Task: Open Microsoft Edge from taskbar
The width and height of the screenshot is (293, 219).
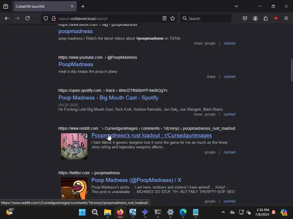Action: pyautogui.click(x=183, y=212)
